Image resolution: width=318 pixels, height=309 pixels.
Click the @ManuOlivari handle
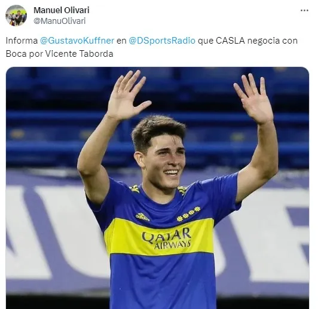click(x=59, y=21)
